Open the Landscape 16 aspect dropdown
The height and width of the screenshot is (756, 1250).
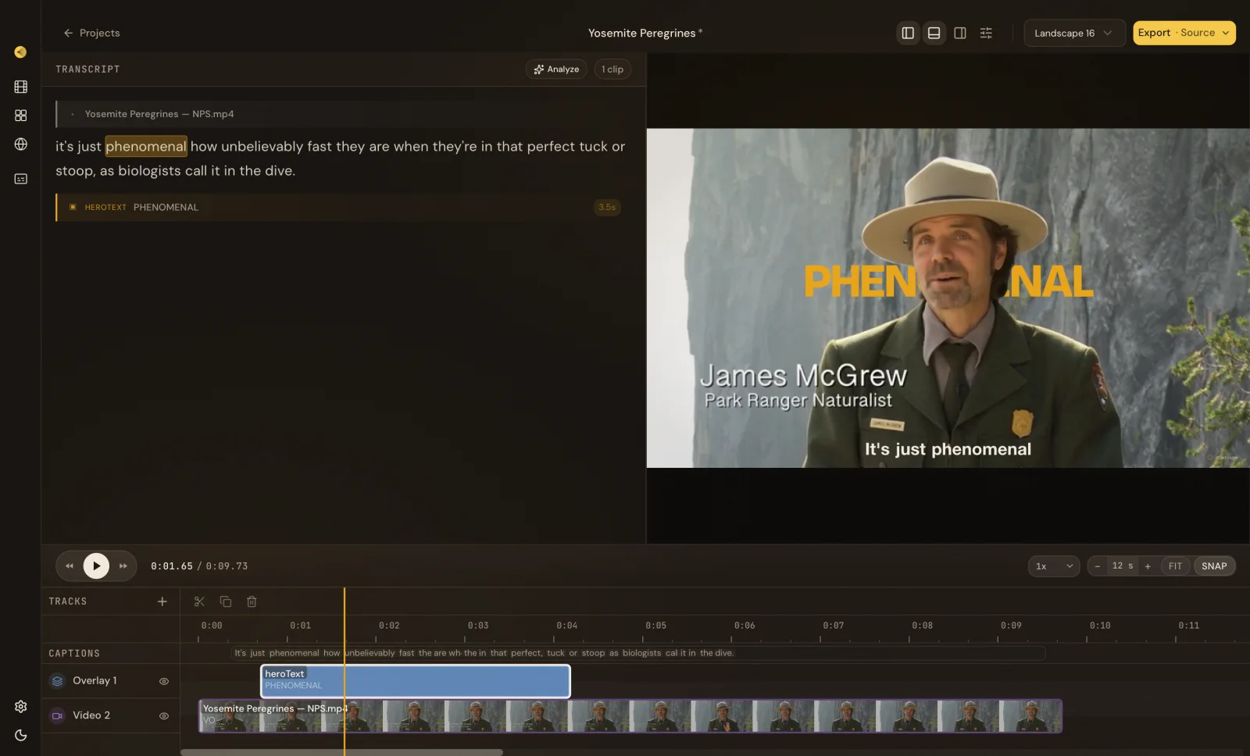(x=1074, y=33)
